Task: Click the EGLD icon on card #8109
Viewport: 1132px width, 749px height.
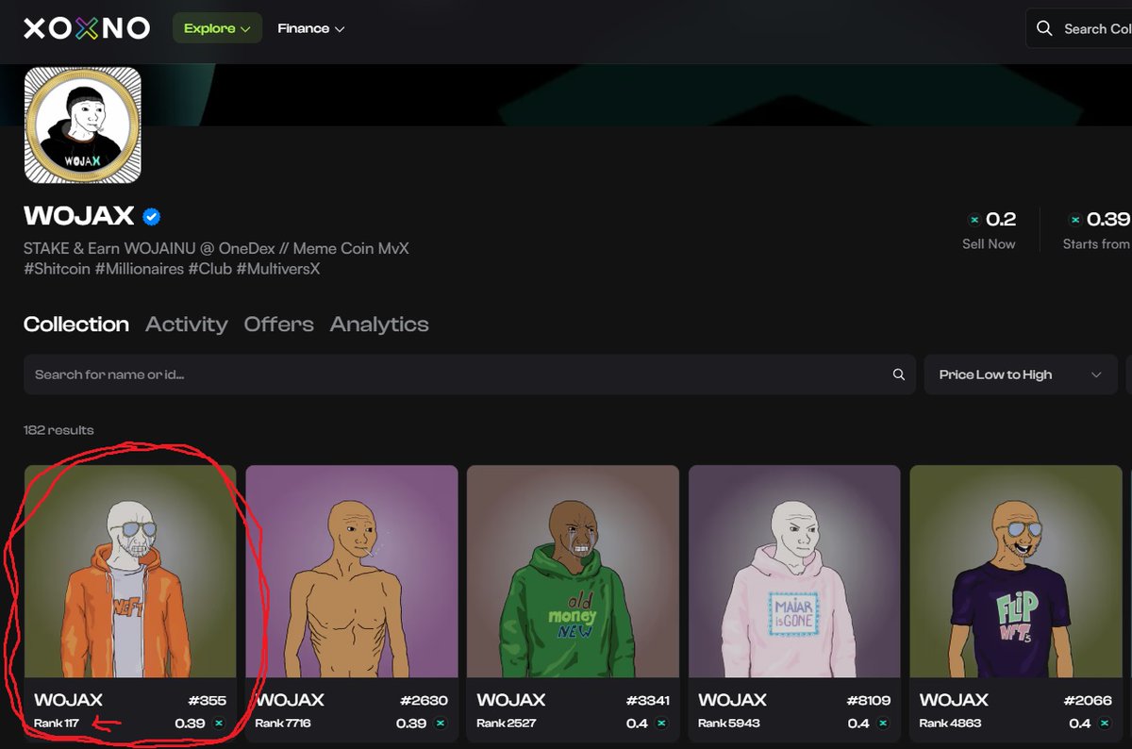Action: 883,724
